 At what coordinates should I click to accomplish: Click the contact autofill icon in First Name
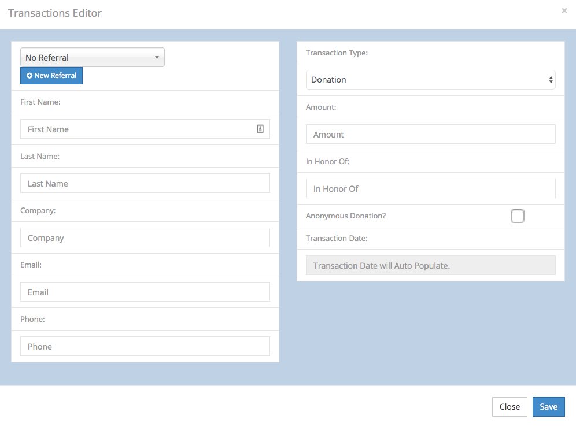(x=260, y=129)
